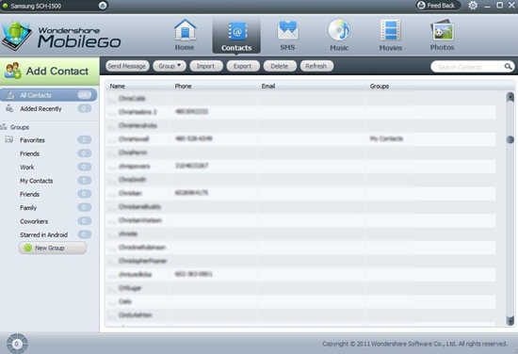Click the Send Message button
This screenshot has height=354, width=518.
pyautogui.click(x=127, y=66)
